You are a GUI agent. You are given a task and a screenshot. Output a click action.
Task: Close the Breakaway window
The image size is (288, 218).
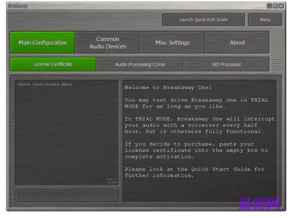[281, 6]
